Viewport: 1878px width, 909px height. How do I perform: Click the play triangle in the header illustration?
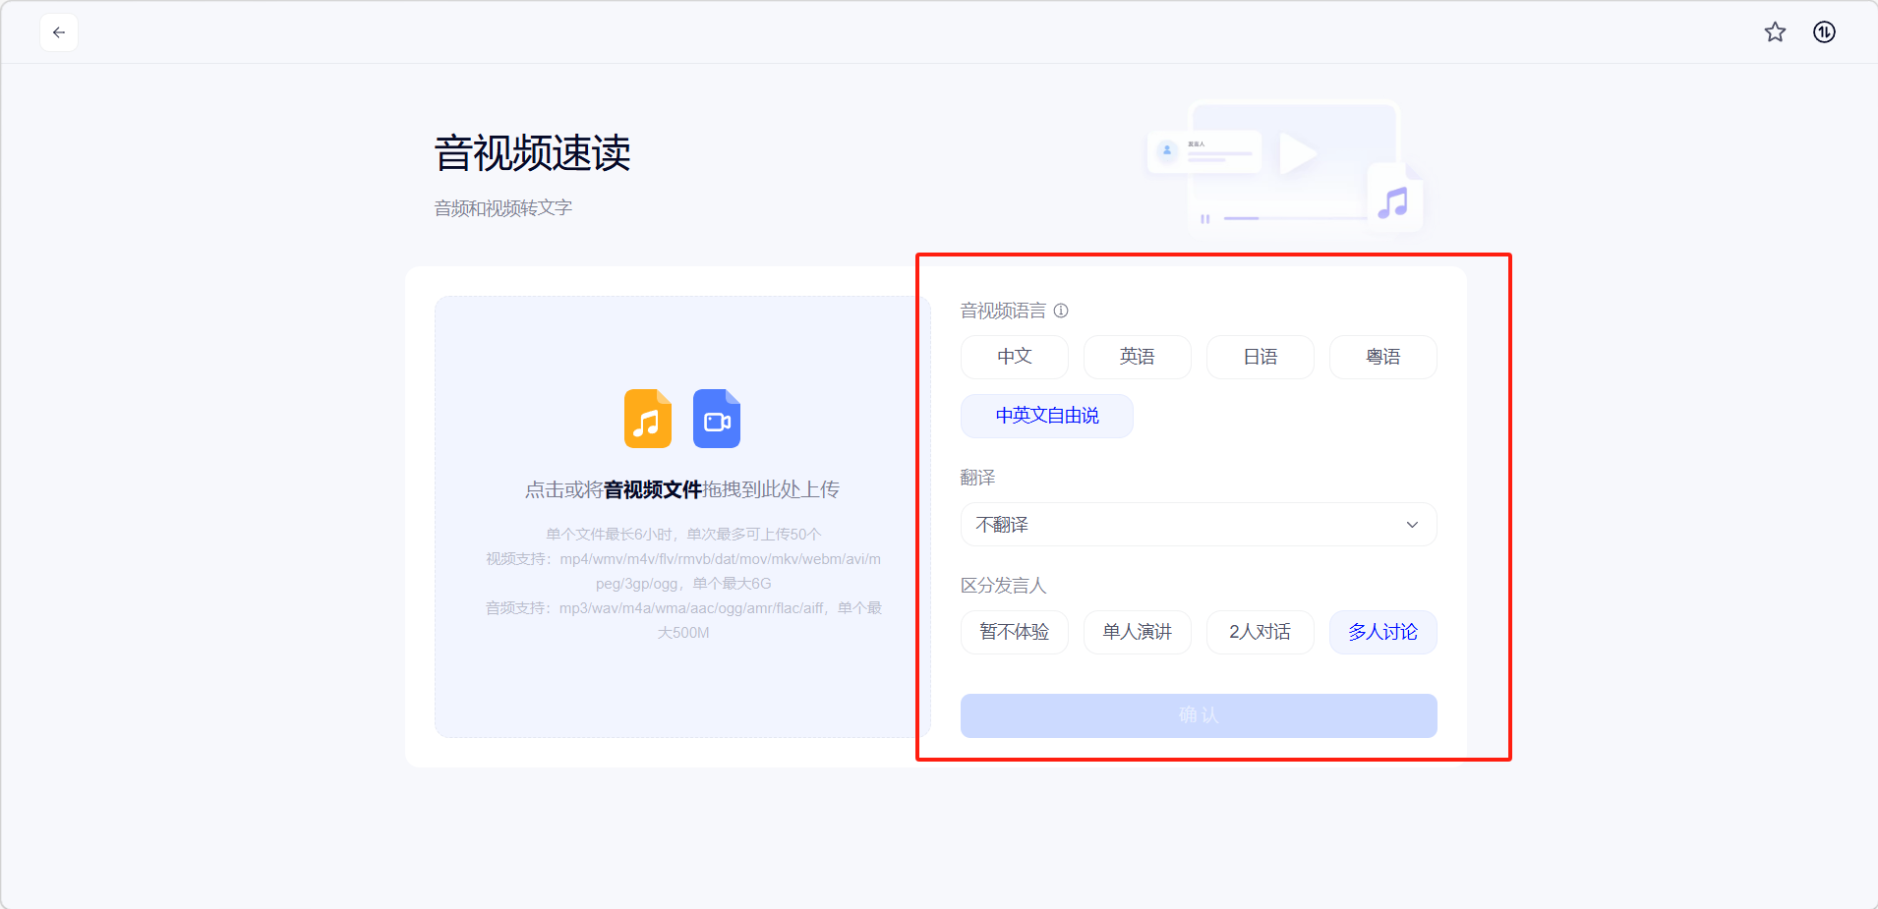pos(1297,154)
